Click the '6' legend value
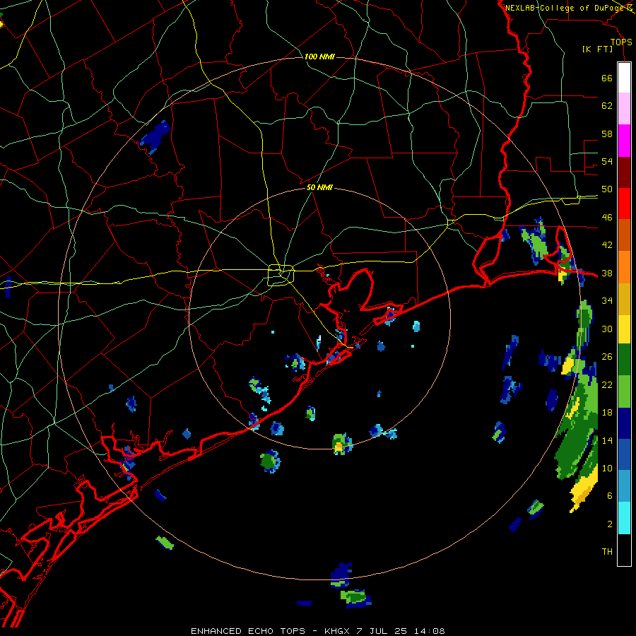Screen dimensions: 636x636 pos(610,496)
